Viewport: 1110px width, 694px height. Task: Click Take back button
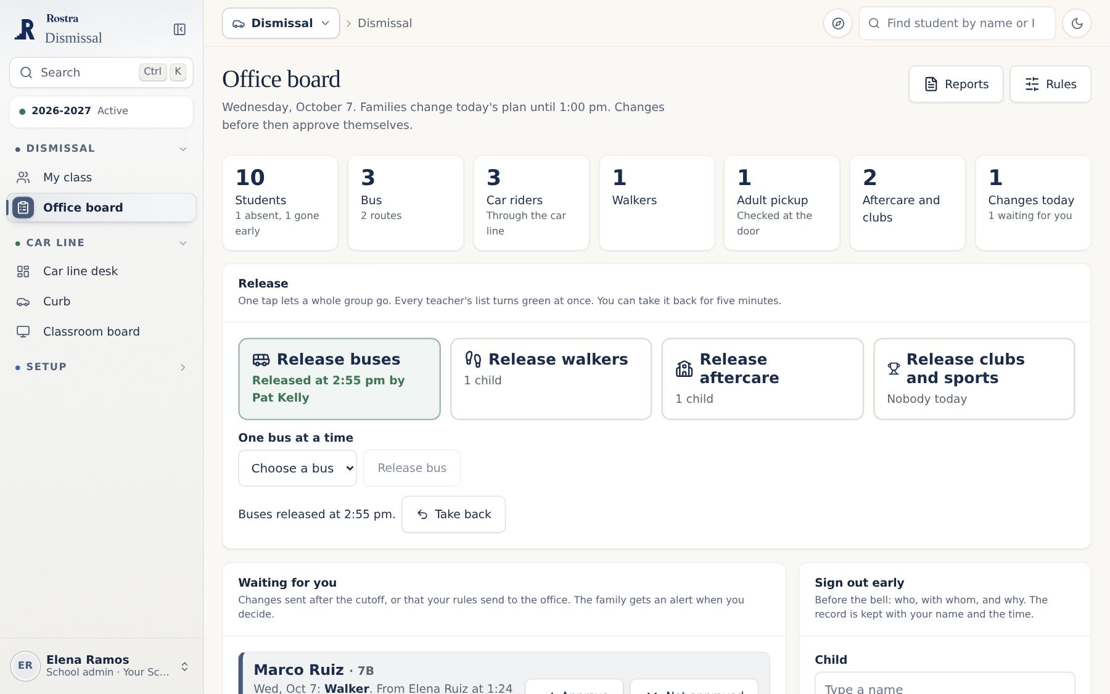pyautogui.click(x=453, y=514)
